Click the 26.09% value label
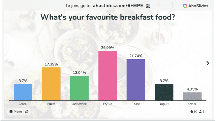 click(107, 48)
